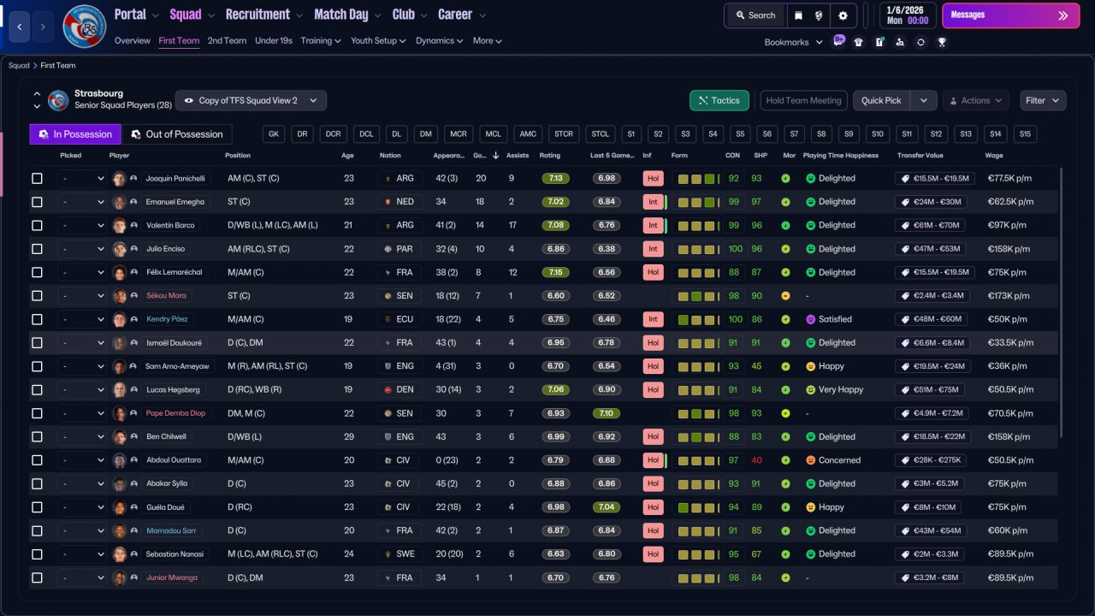Switch to the Out of Possession tab
1095x616 pixels.
click(177, 134)
